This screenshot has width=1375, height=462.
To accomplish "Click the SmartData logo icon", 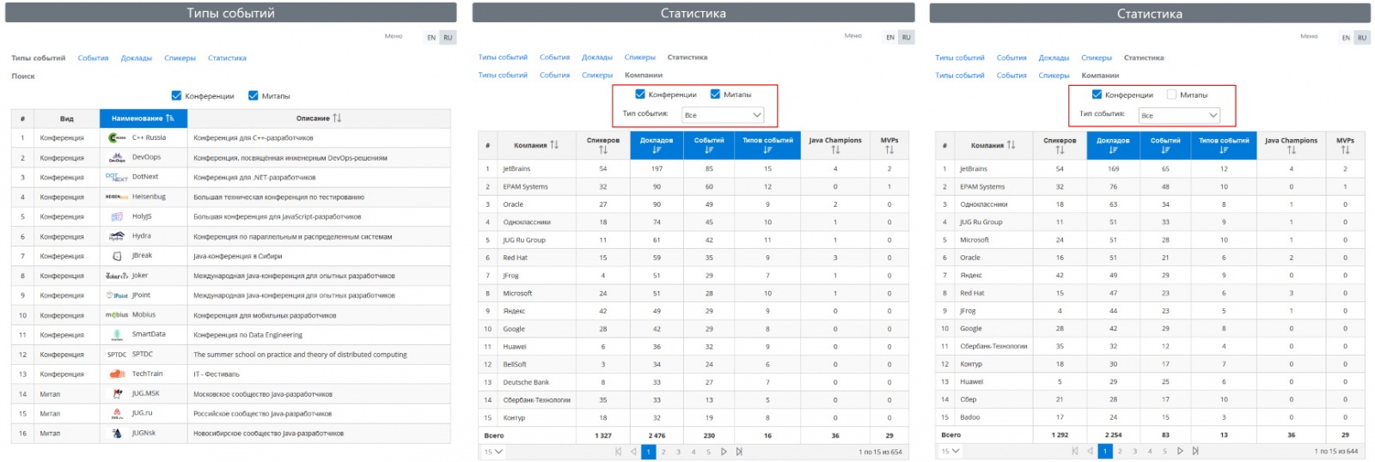I will pos(117,335).
